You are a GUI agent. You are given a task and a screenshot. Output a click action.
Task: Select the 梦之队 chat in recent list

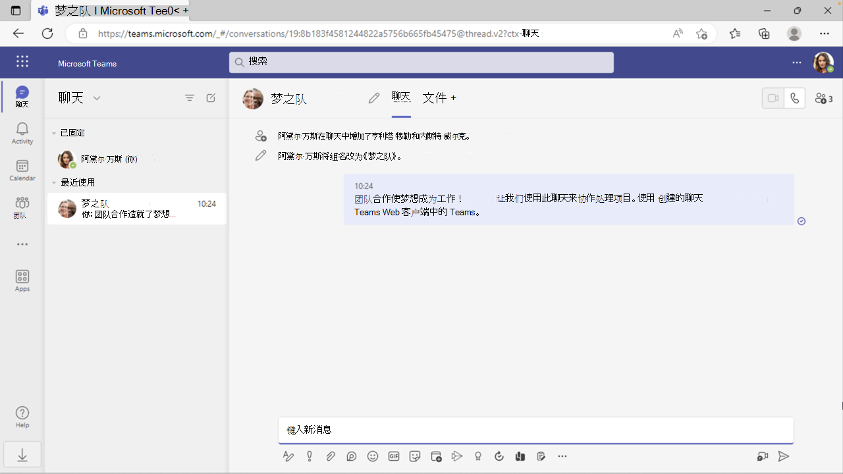(136, 209)
